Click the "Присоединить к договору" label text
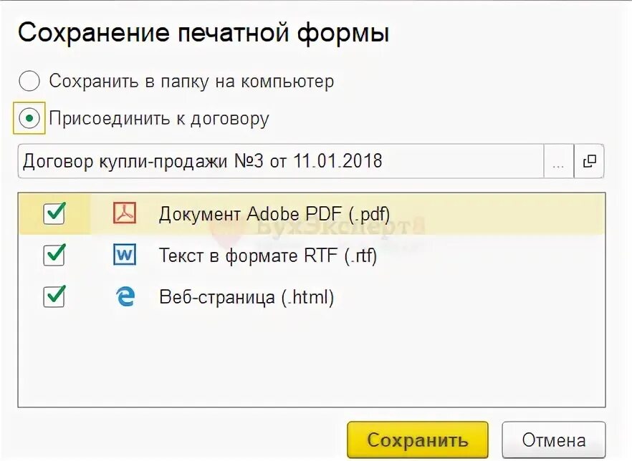This screenshot has width=632, height=461. (x=159, y=119)
